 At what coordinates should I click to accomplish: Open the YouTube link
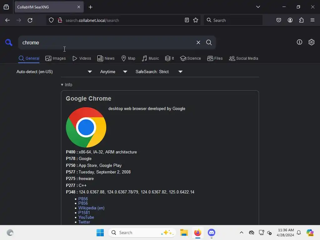click(x=86, y=217)
